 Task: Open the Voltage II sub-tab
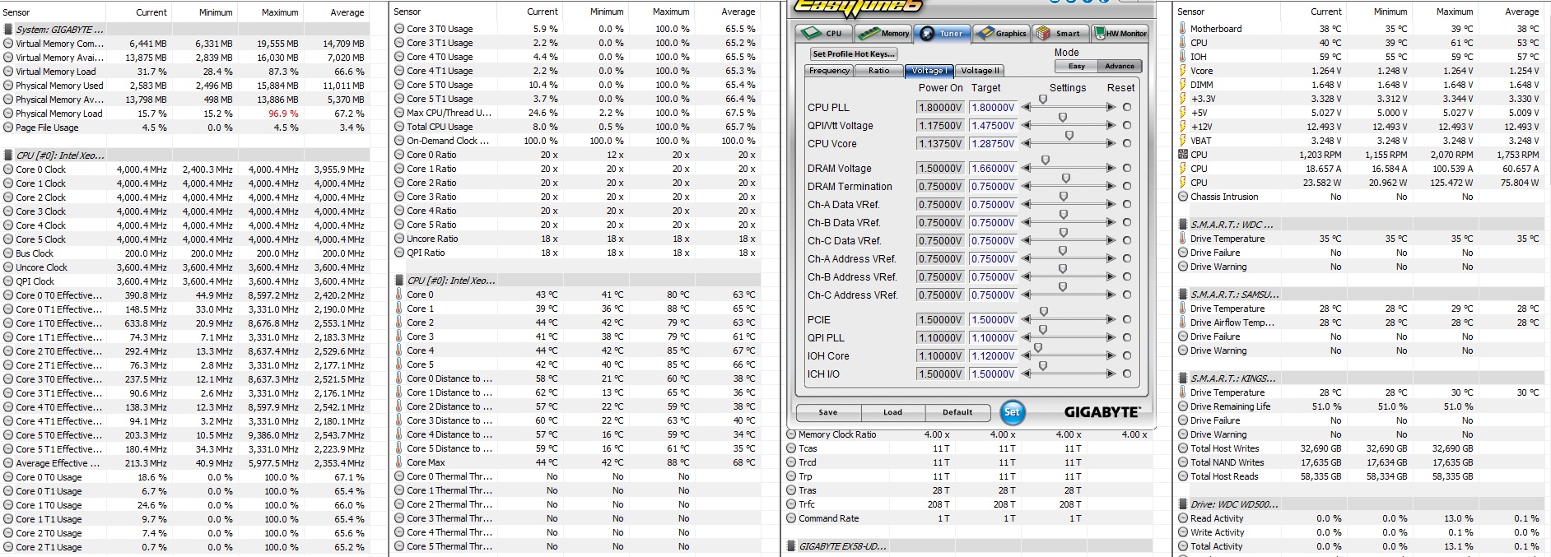980,71
